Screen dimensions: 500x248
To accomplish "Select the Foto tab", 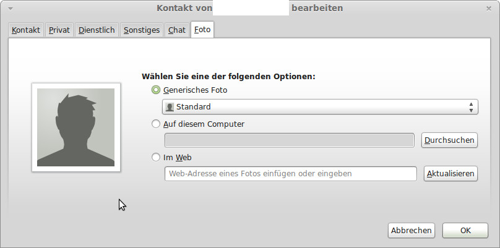I will click(x=202, y=30).
